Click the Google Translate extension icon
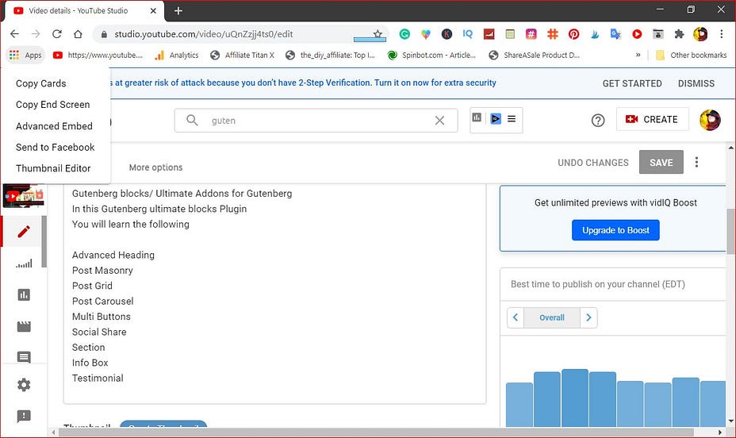Viewport: 736px width, 438px height. pyautogui.click(x=615, y=34)
